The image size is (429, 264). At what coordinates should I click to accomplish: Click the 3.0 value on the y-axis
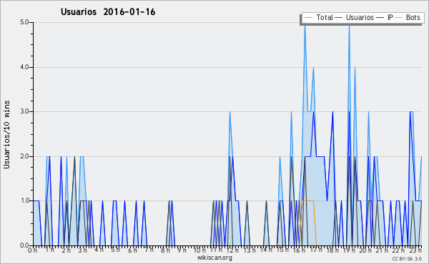click(x=24, y=111)
